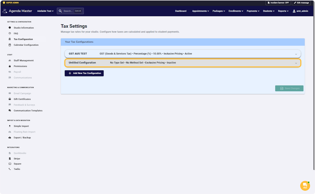Open the Reports dropdown menu

tap(283, 11)
